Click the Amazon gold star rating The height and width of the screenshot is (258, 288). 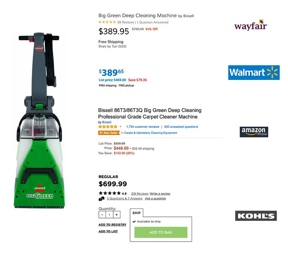point(108,127)
